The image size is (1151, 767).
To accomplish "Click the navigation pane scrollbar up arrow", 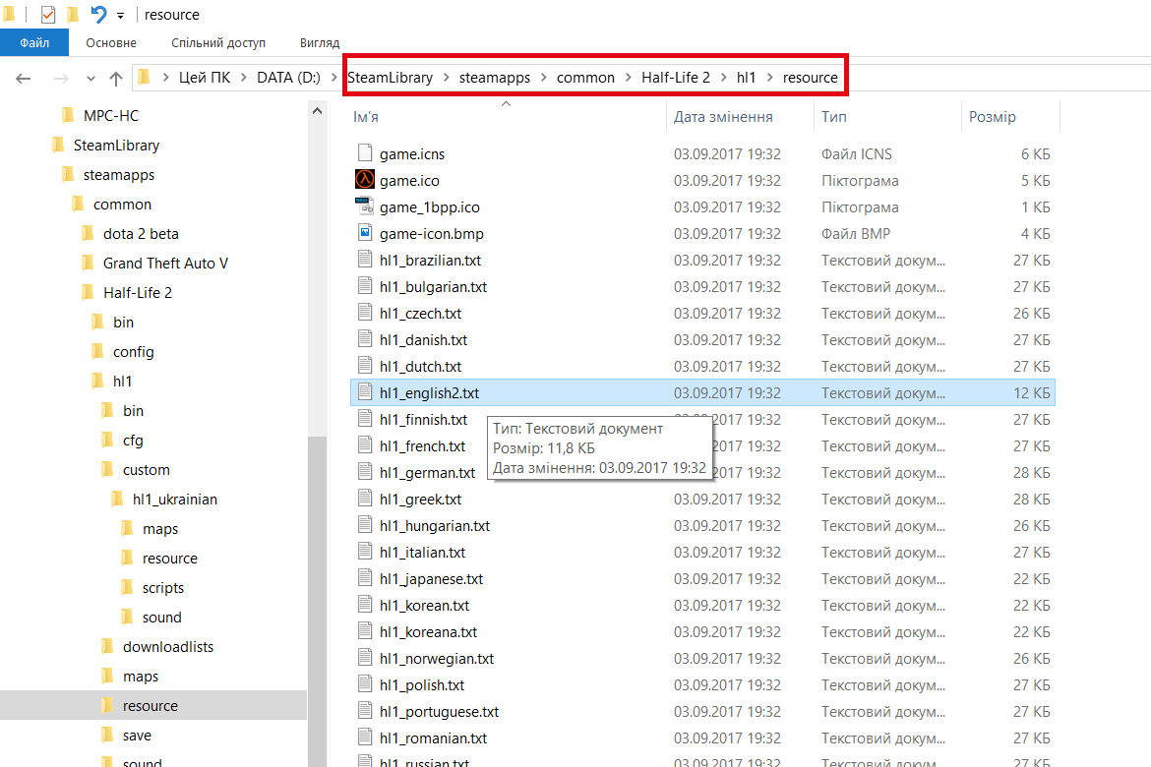I will coord(317,111).
